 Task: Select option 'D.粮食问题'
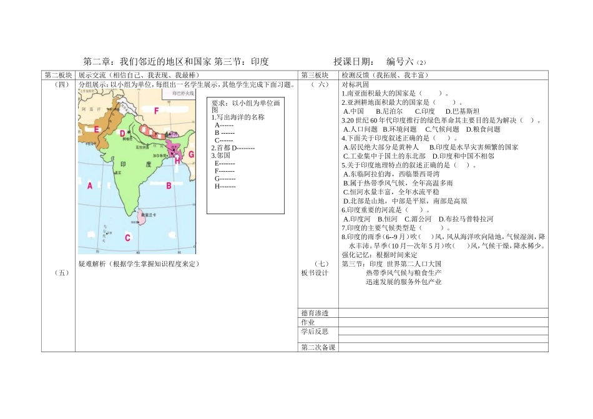tap(483, 129)
